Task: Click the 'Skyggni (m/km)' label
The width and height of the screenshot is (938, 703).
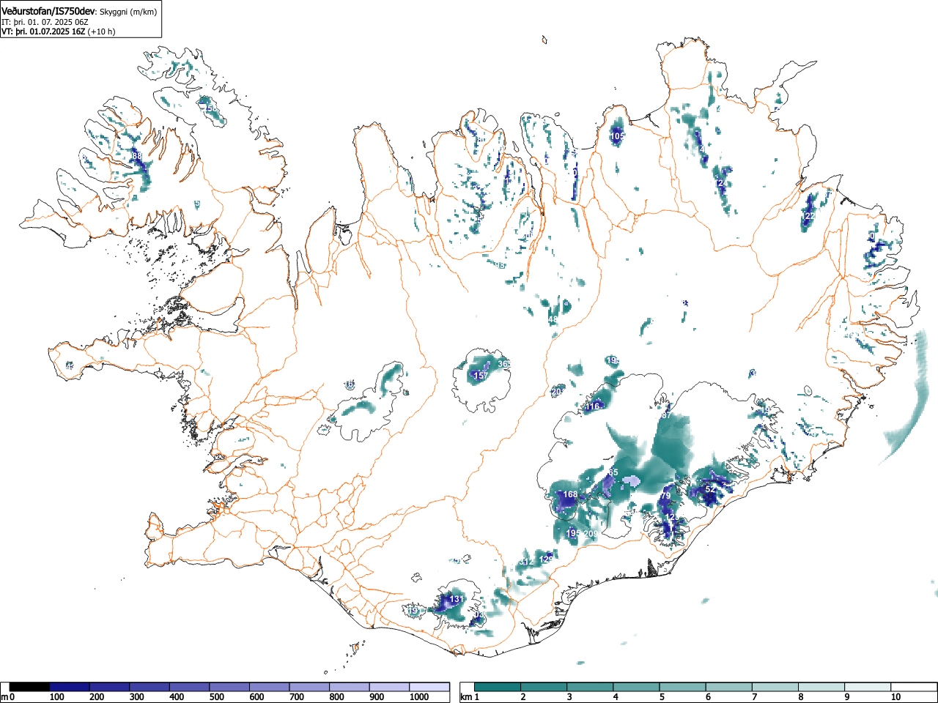Action: pyautogui.click(x=128, y=12)
